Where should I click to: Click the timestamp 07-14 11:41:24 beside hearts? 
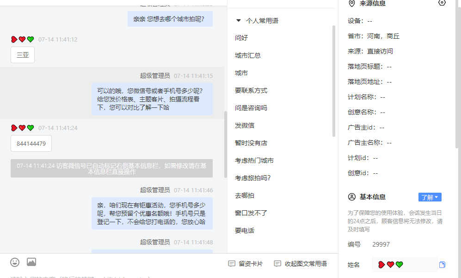[x=58, y=128]
